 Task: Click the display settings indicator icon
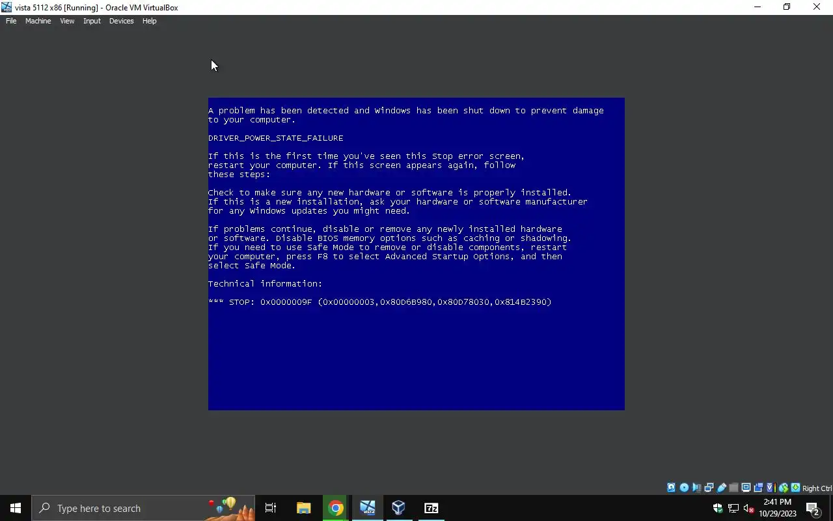tap(746, 488)
